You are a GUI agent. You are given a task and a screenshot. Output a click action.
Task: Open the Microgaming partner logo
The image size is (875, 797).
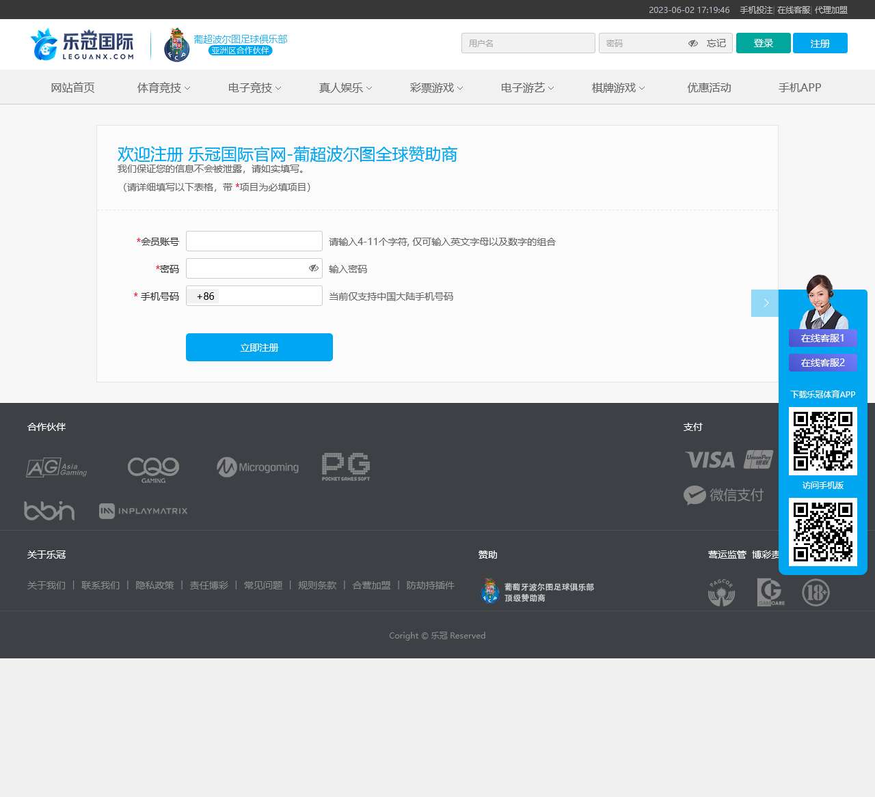point(258,467)
